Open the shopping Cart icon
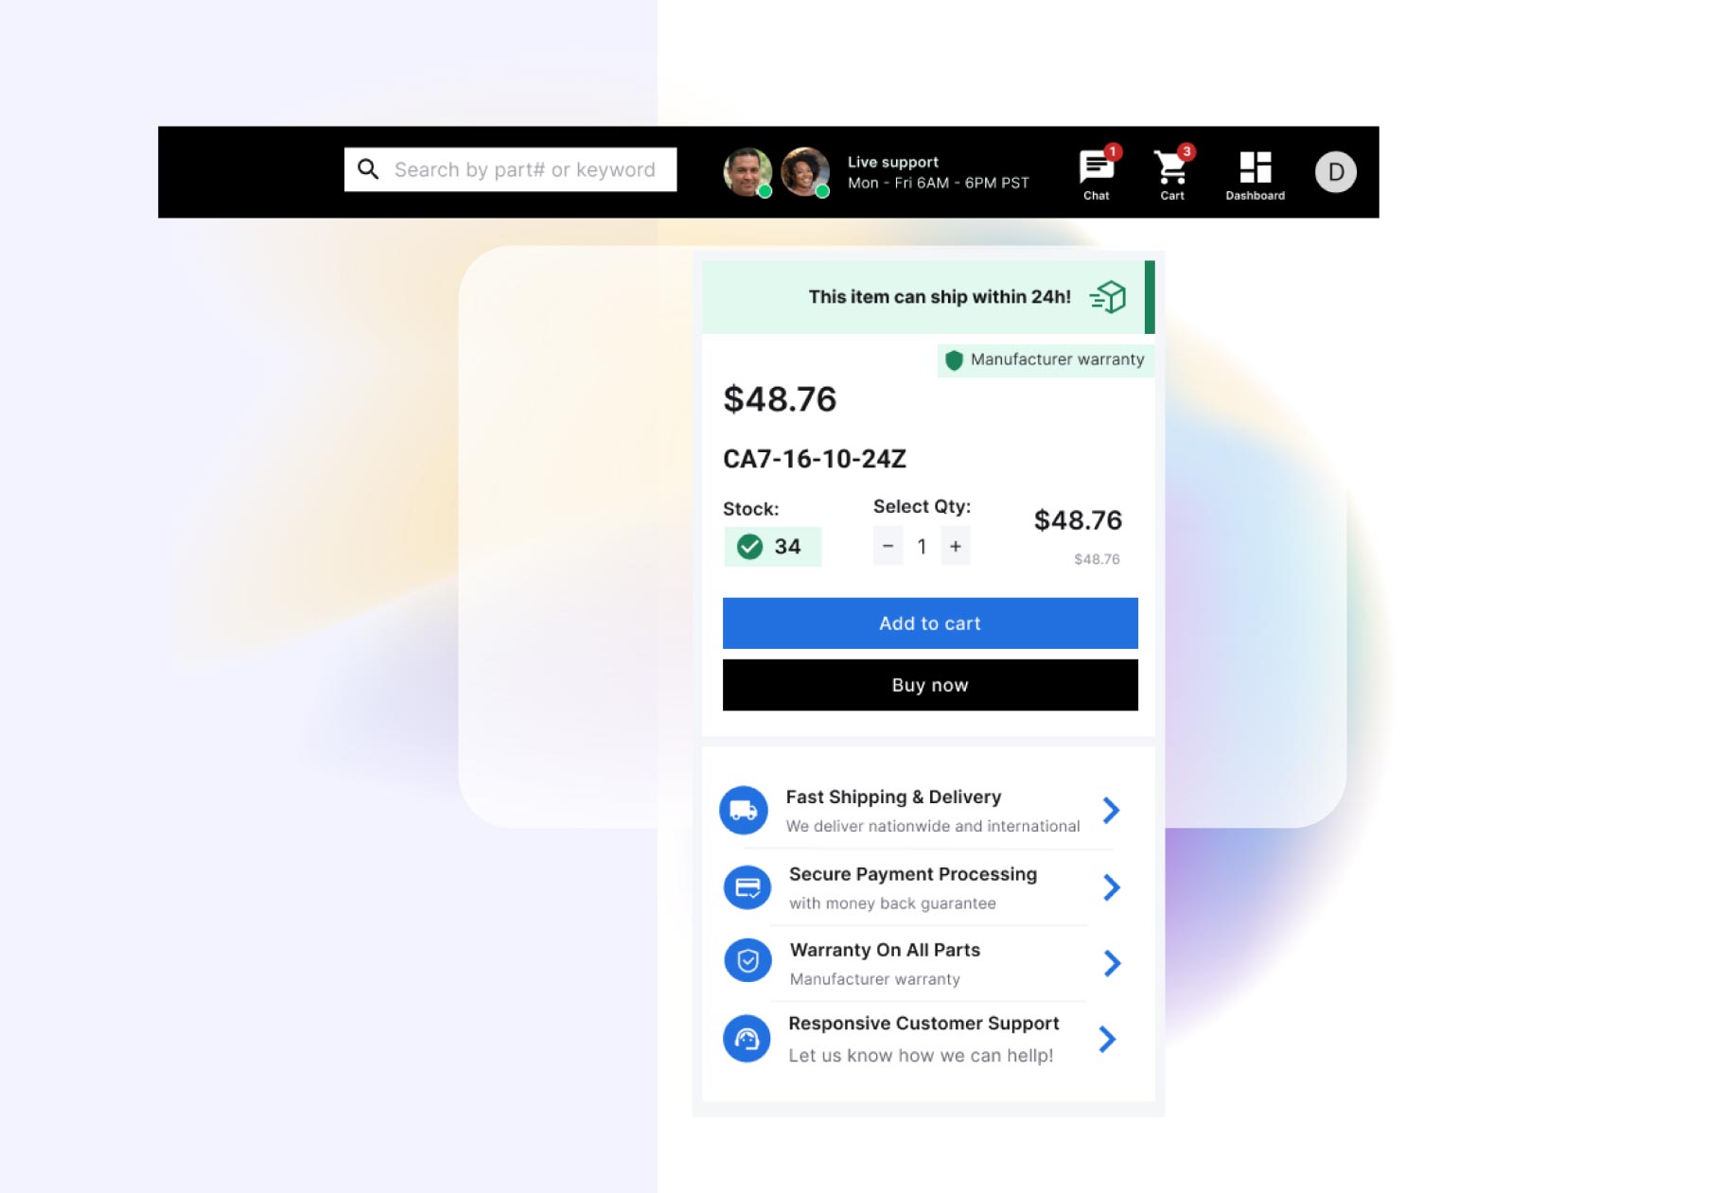This screenshot has height=1193, width=1722. coord(1171,168)
